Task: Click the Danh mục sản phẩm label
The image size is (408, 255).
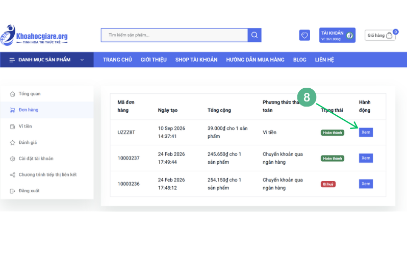Action: pos(44,60)
